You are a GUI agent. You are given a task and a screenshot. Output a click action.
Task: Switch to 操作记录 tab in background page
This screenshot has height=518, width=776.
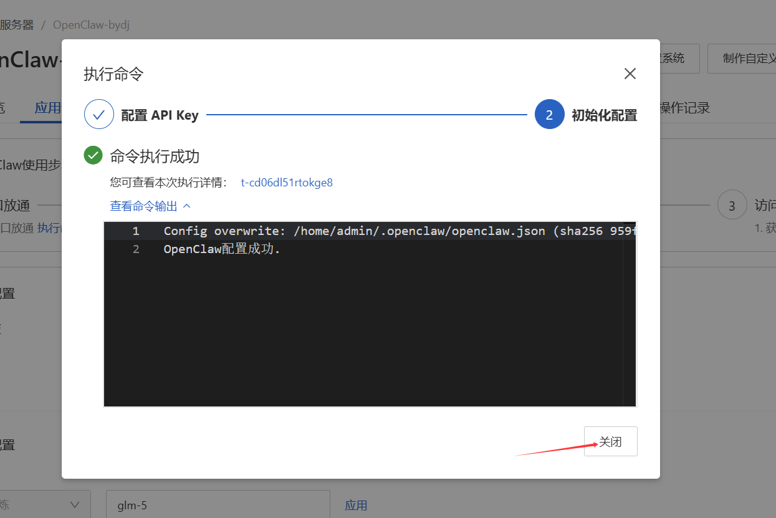click(x=685, y=108)
